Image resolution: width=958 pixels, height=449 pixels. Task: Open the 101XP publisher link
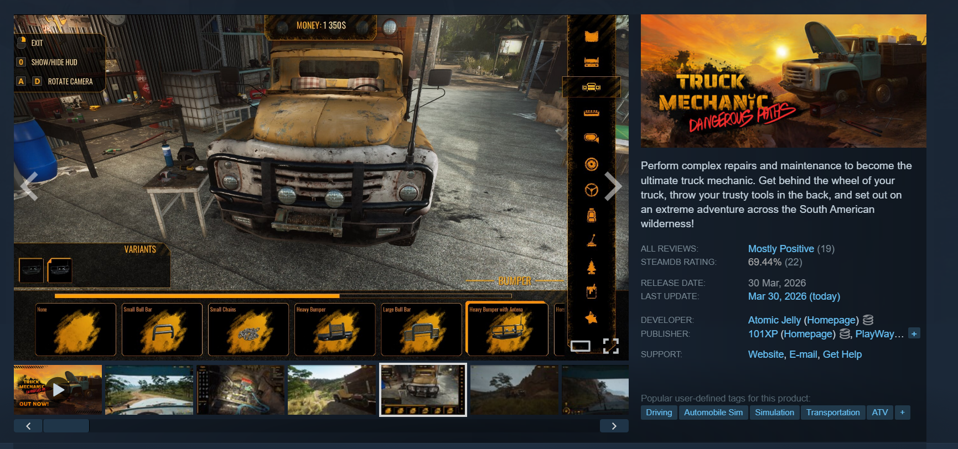point(763,334)
